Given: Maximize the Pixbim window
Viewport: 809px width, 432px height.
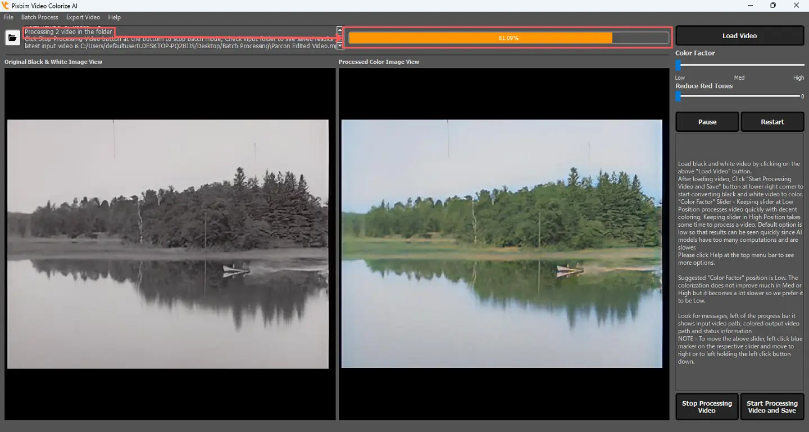Looking at the screenshot, I should pyautogui.click(x=773, y=6).
